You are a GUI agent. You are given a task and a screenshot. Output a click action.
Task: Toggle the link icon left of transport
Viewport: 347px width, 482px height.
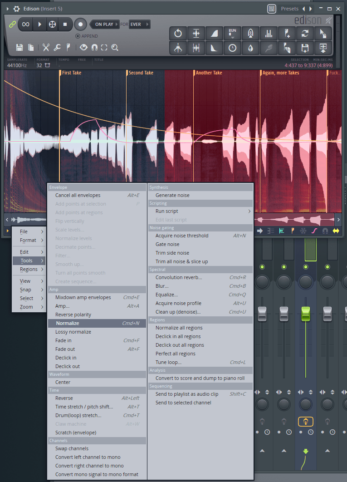(12, 25)
